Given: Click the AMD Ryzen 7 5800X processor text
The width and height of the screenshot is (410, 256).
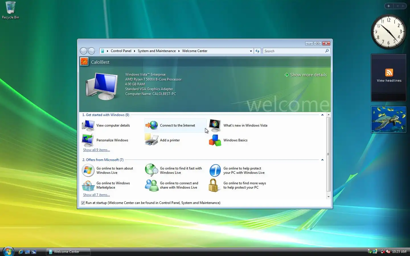Looking at the screenshot, I should click(153, 79).
